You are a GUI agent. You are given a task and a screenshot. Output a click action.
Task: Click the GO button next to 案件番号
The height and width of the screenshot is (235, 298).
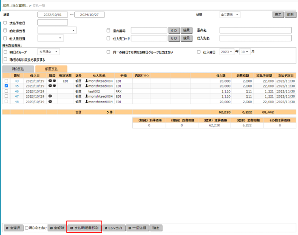click(x=174, y=31)
